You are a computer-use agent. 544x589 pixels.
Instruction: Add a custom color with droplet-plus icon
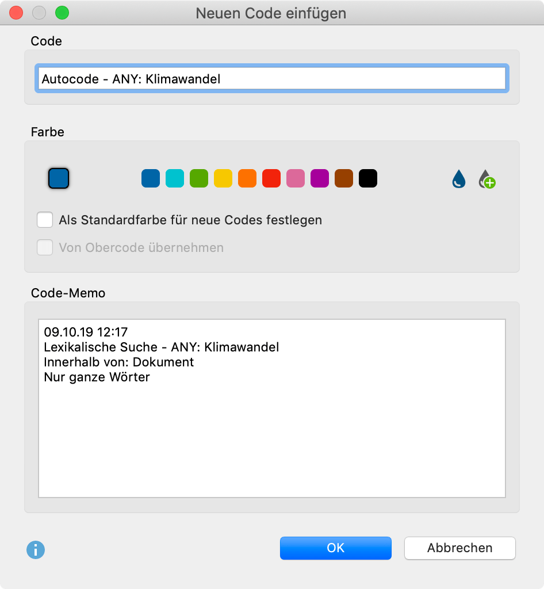487,179
